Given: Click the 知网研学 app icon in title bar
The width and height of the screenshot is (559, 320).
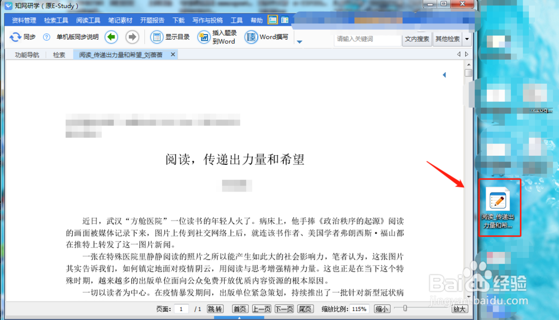Looking at the screenshot, I should point(8,6).
